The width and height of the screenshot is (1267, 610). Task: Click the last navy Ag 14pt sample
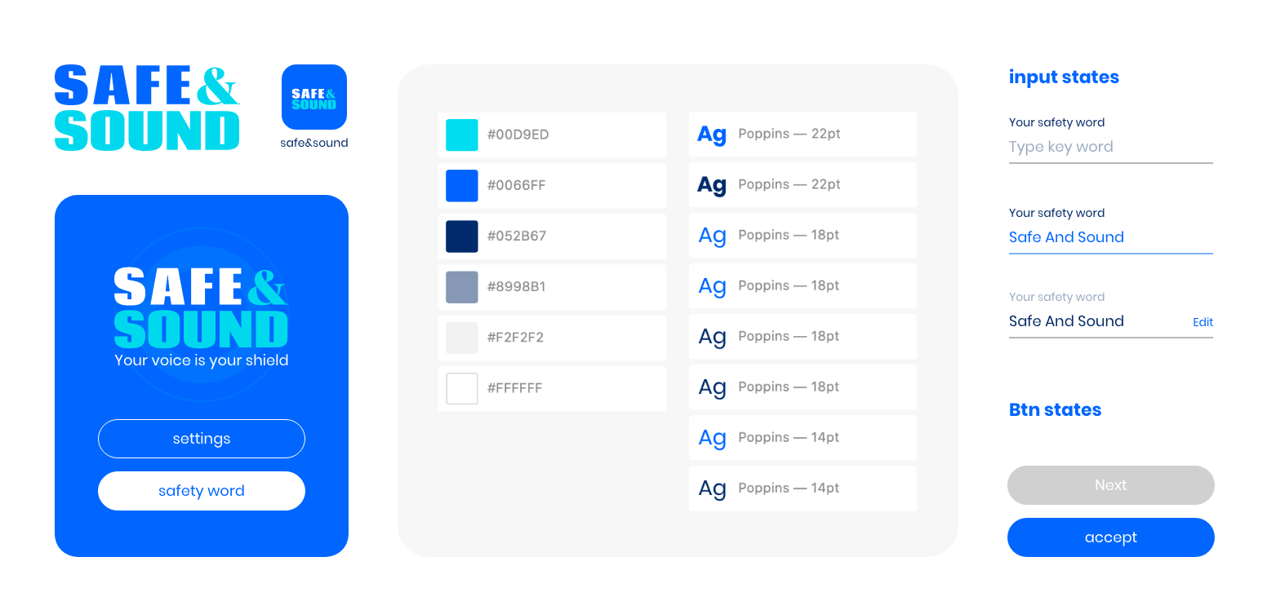pyautogui.click(x=712, y=488)
